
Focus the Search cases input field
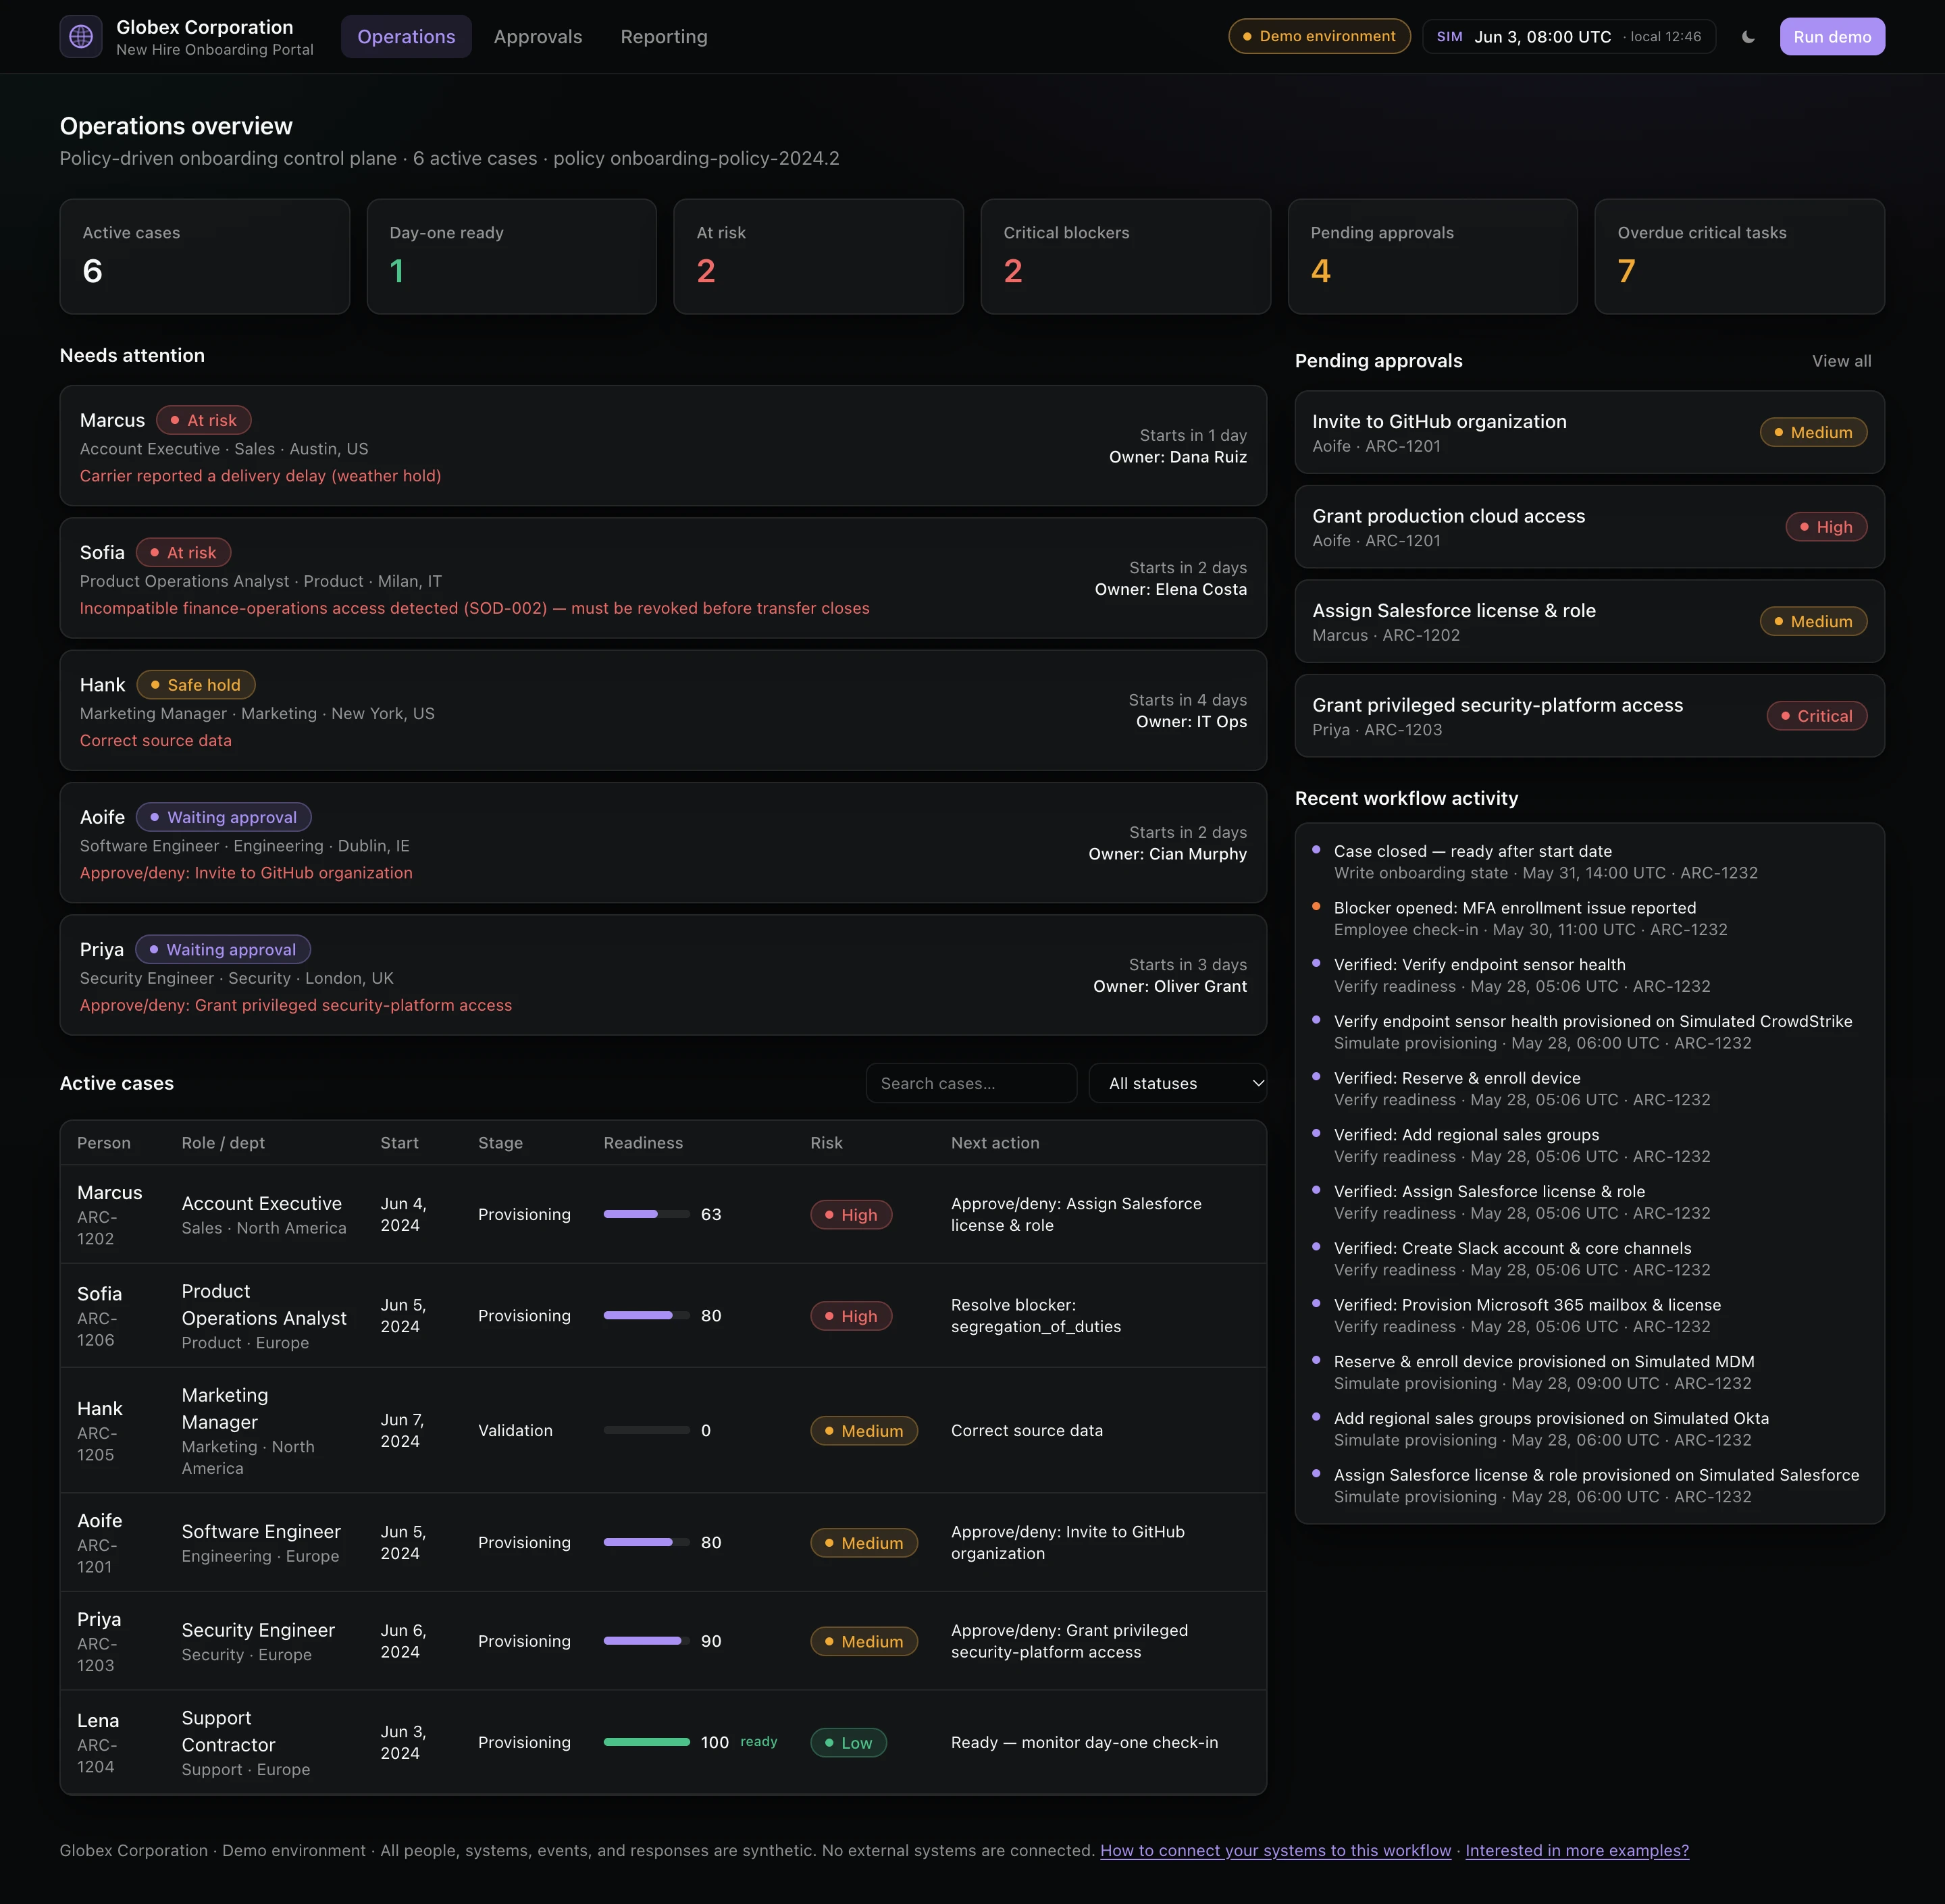[971, 1083]
